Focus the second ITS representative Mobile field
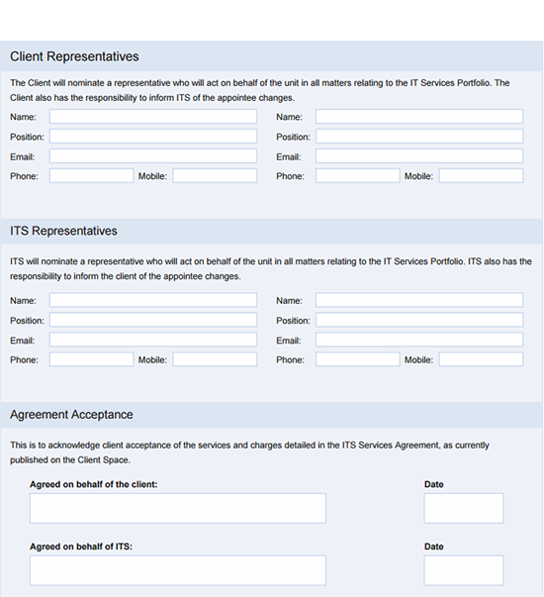Screen dimensions: 544x597 pyautogui.click(x=482, y=359)
